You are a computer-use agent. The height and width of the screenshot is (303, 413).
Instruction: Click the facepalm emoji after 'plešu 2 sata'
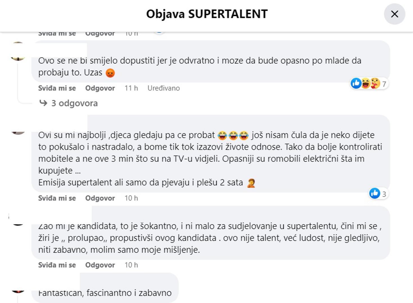(x=251, y=183)
